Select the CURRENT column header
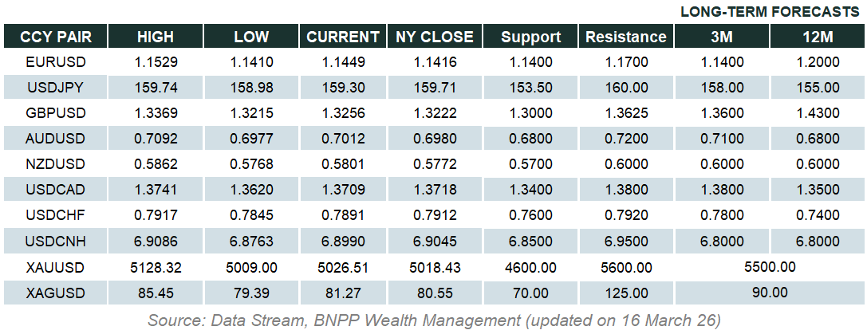The width and height of the screenshot is (867, 334). click(x=343, y=37)
